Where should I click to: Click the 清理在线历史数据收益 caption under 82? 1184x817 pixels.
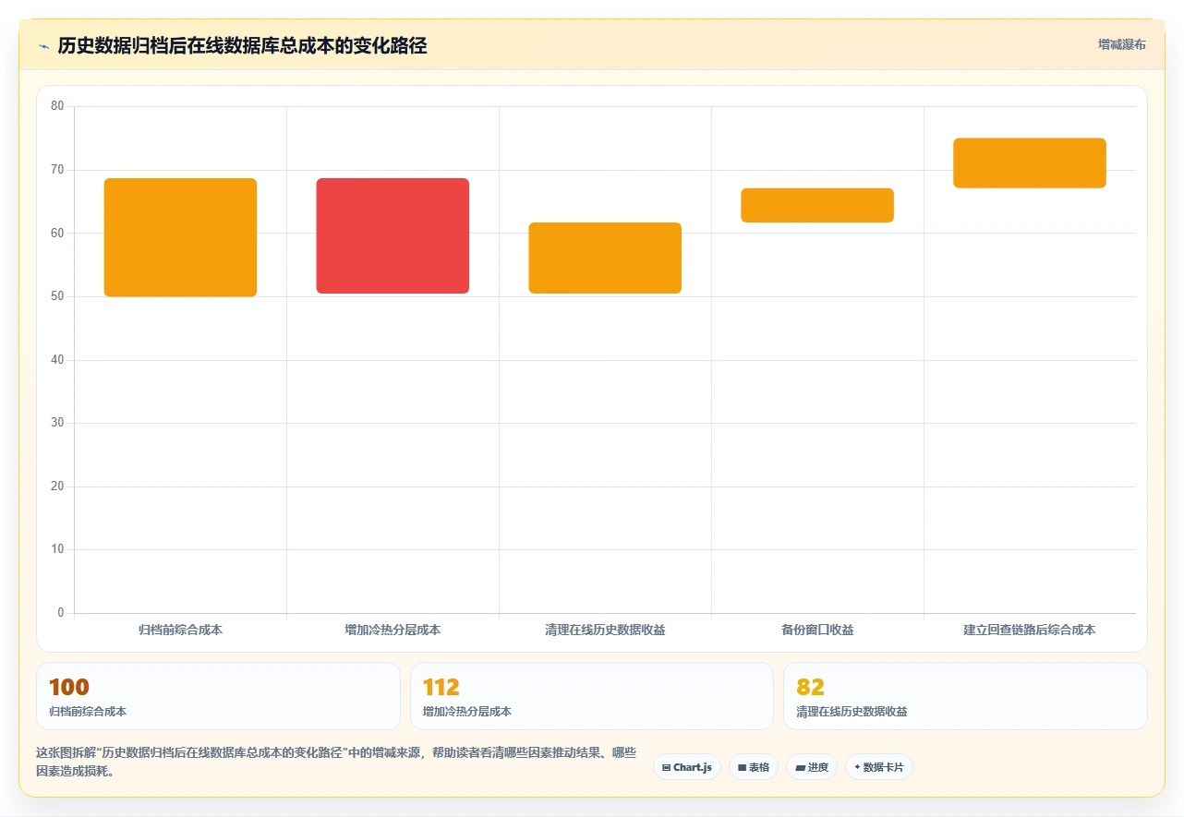(852, 712)
